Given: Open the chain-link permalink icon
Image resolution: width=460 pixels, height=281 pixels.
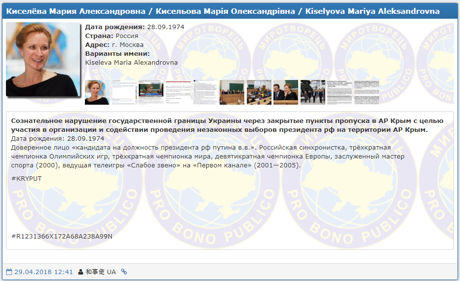Looking at the screenshot, I should (x=124, y=272).
